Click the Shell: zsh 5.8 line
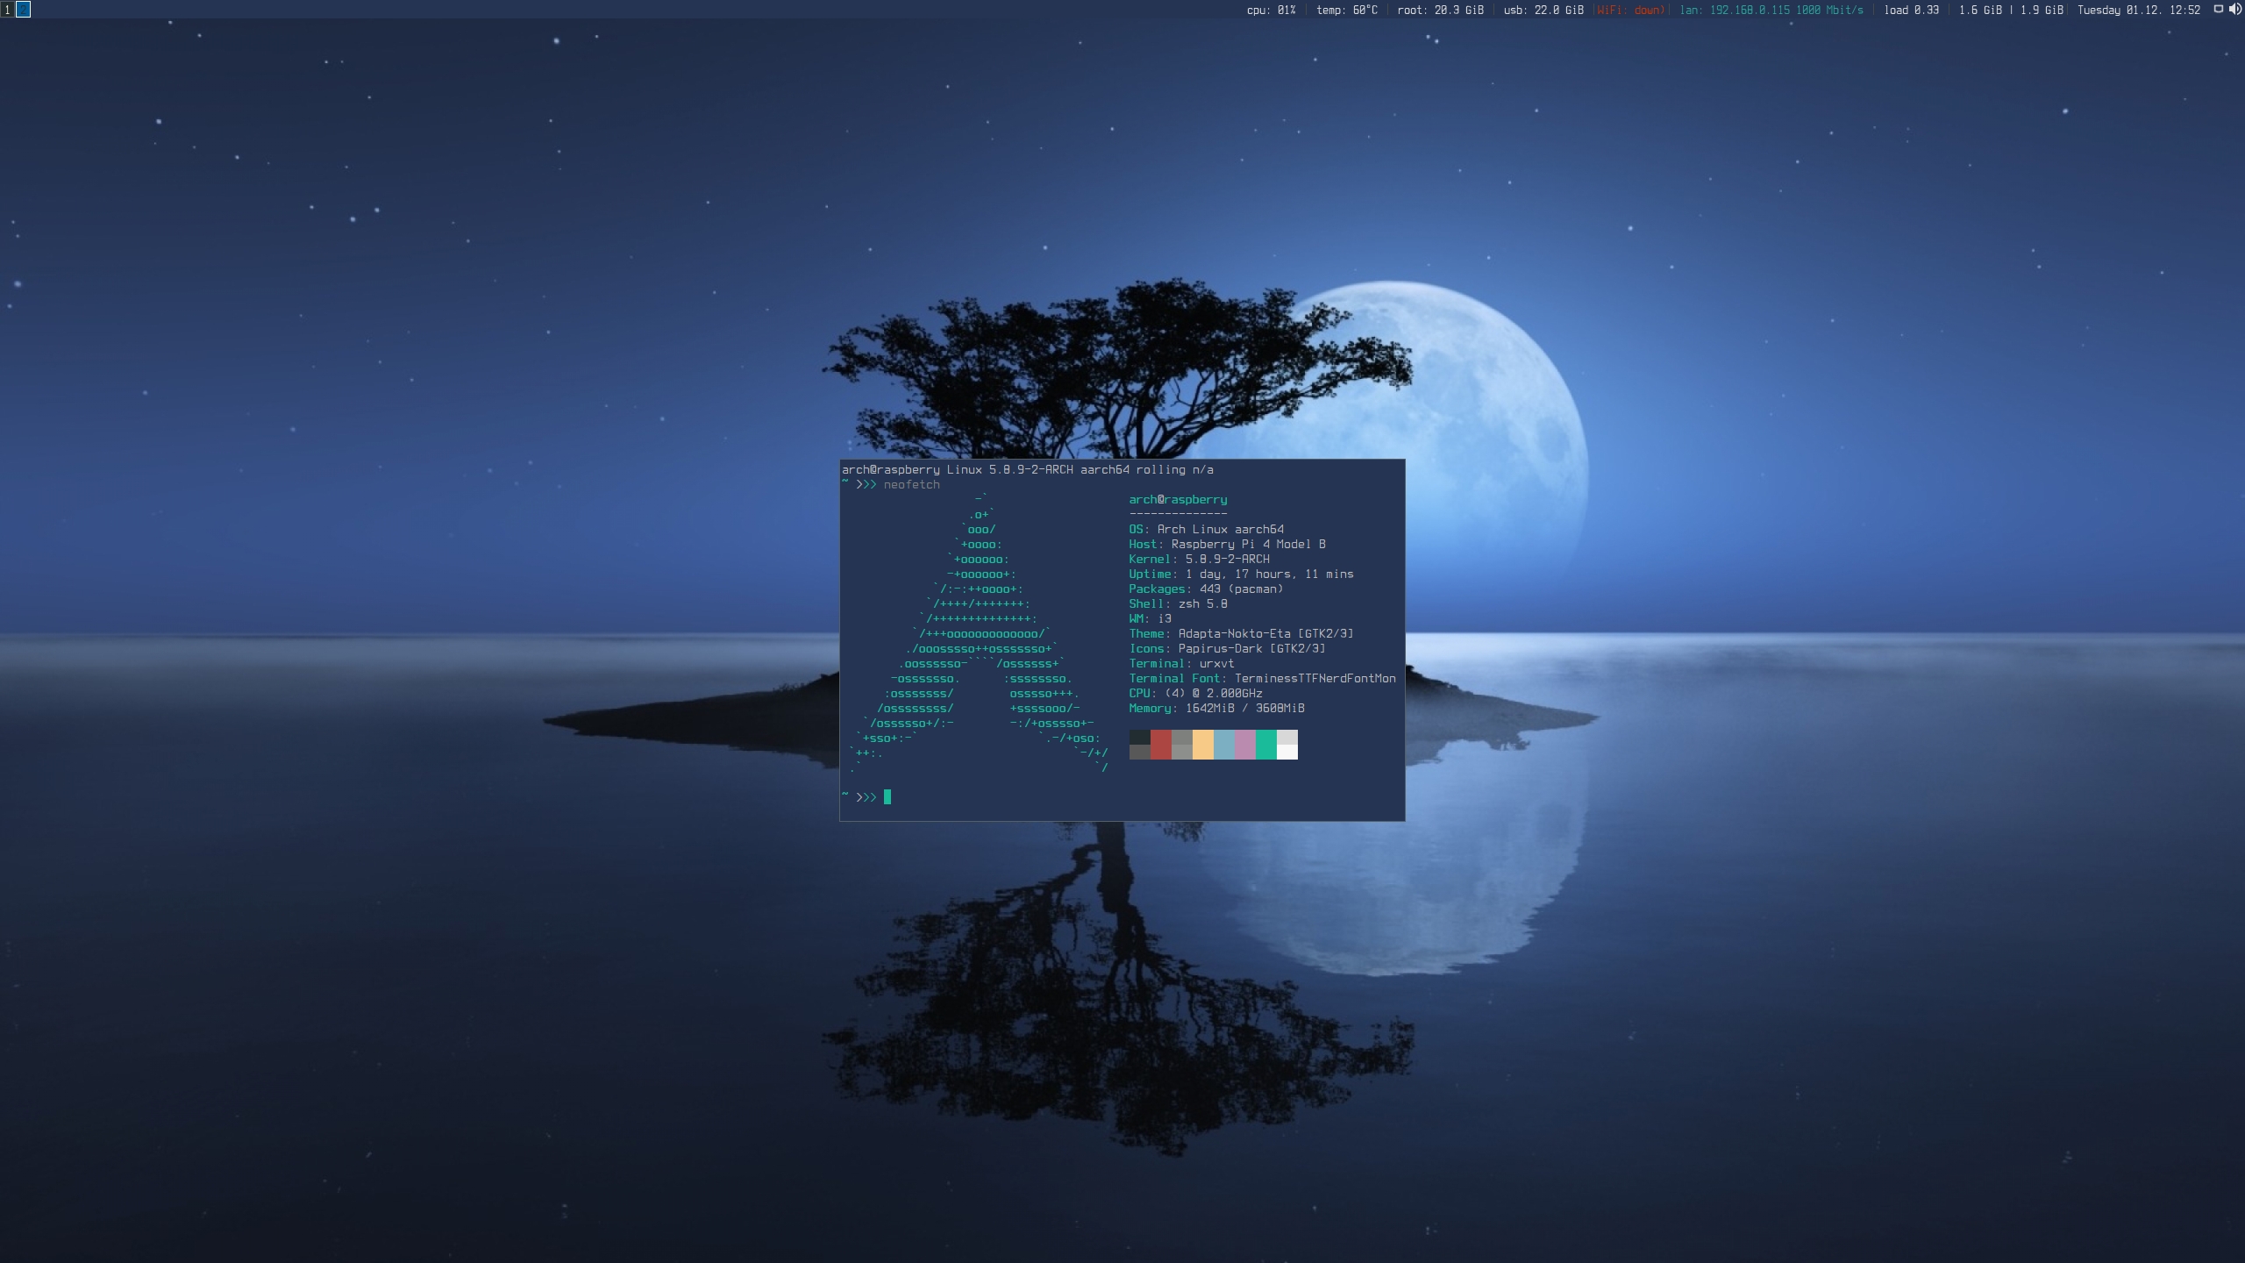The height and width of the screenshot is (1263, 2245). click(1179, 604)
